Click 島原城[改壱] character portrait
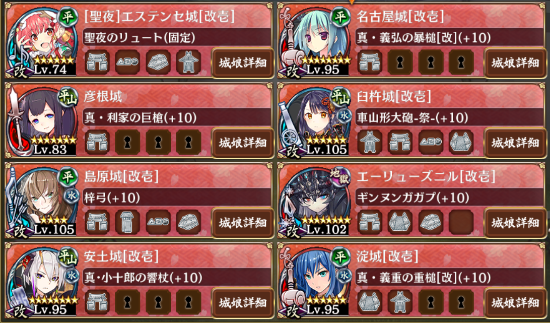The height and width of the screenshot is (323, 550). tap(42, 200)
